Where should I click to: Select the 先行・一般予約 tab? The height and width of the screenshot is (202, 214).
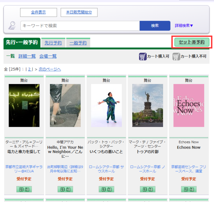coord(22,43)
